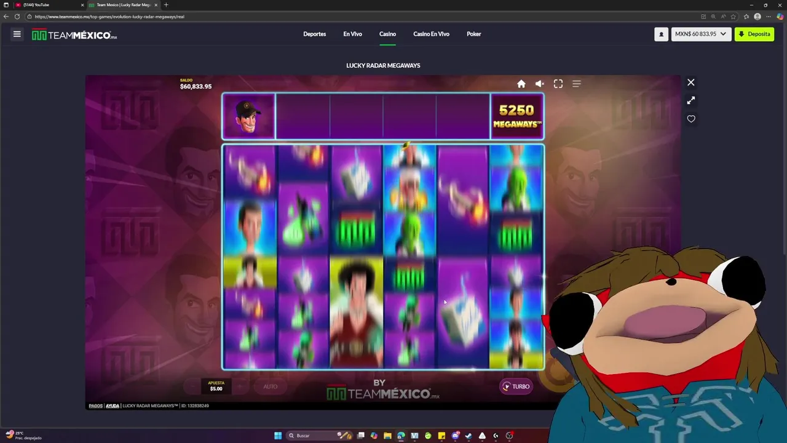
Task: Open browser settings and more menu
Action: 769,17
